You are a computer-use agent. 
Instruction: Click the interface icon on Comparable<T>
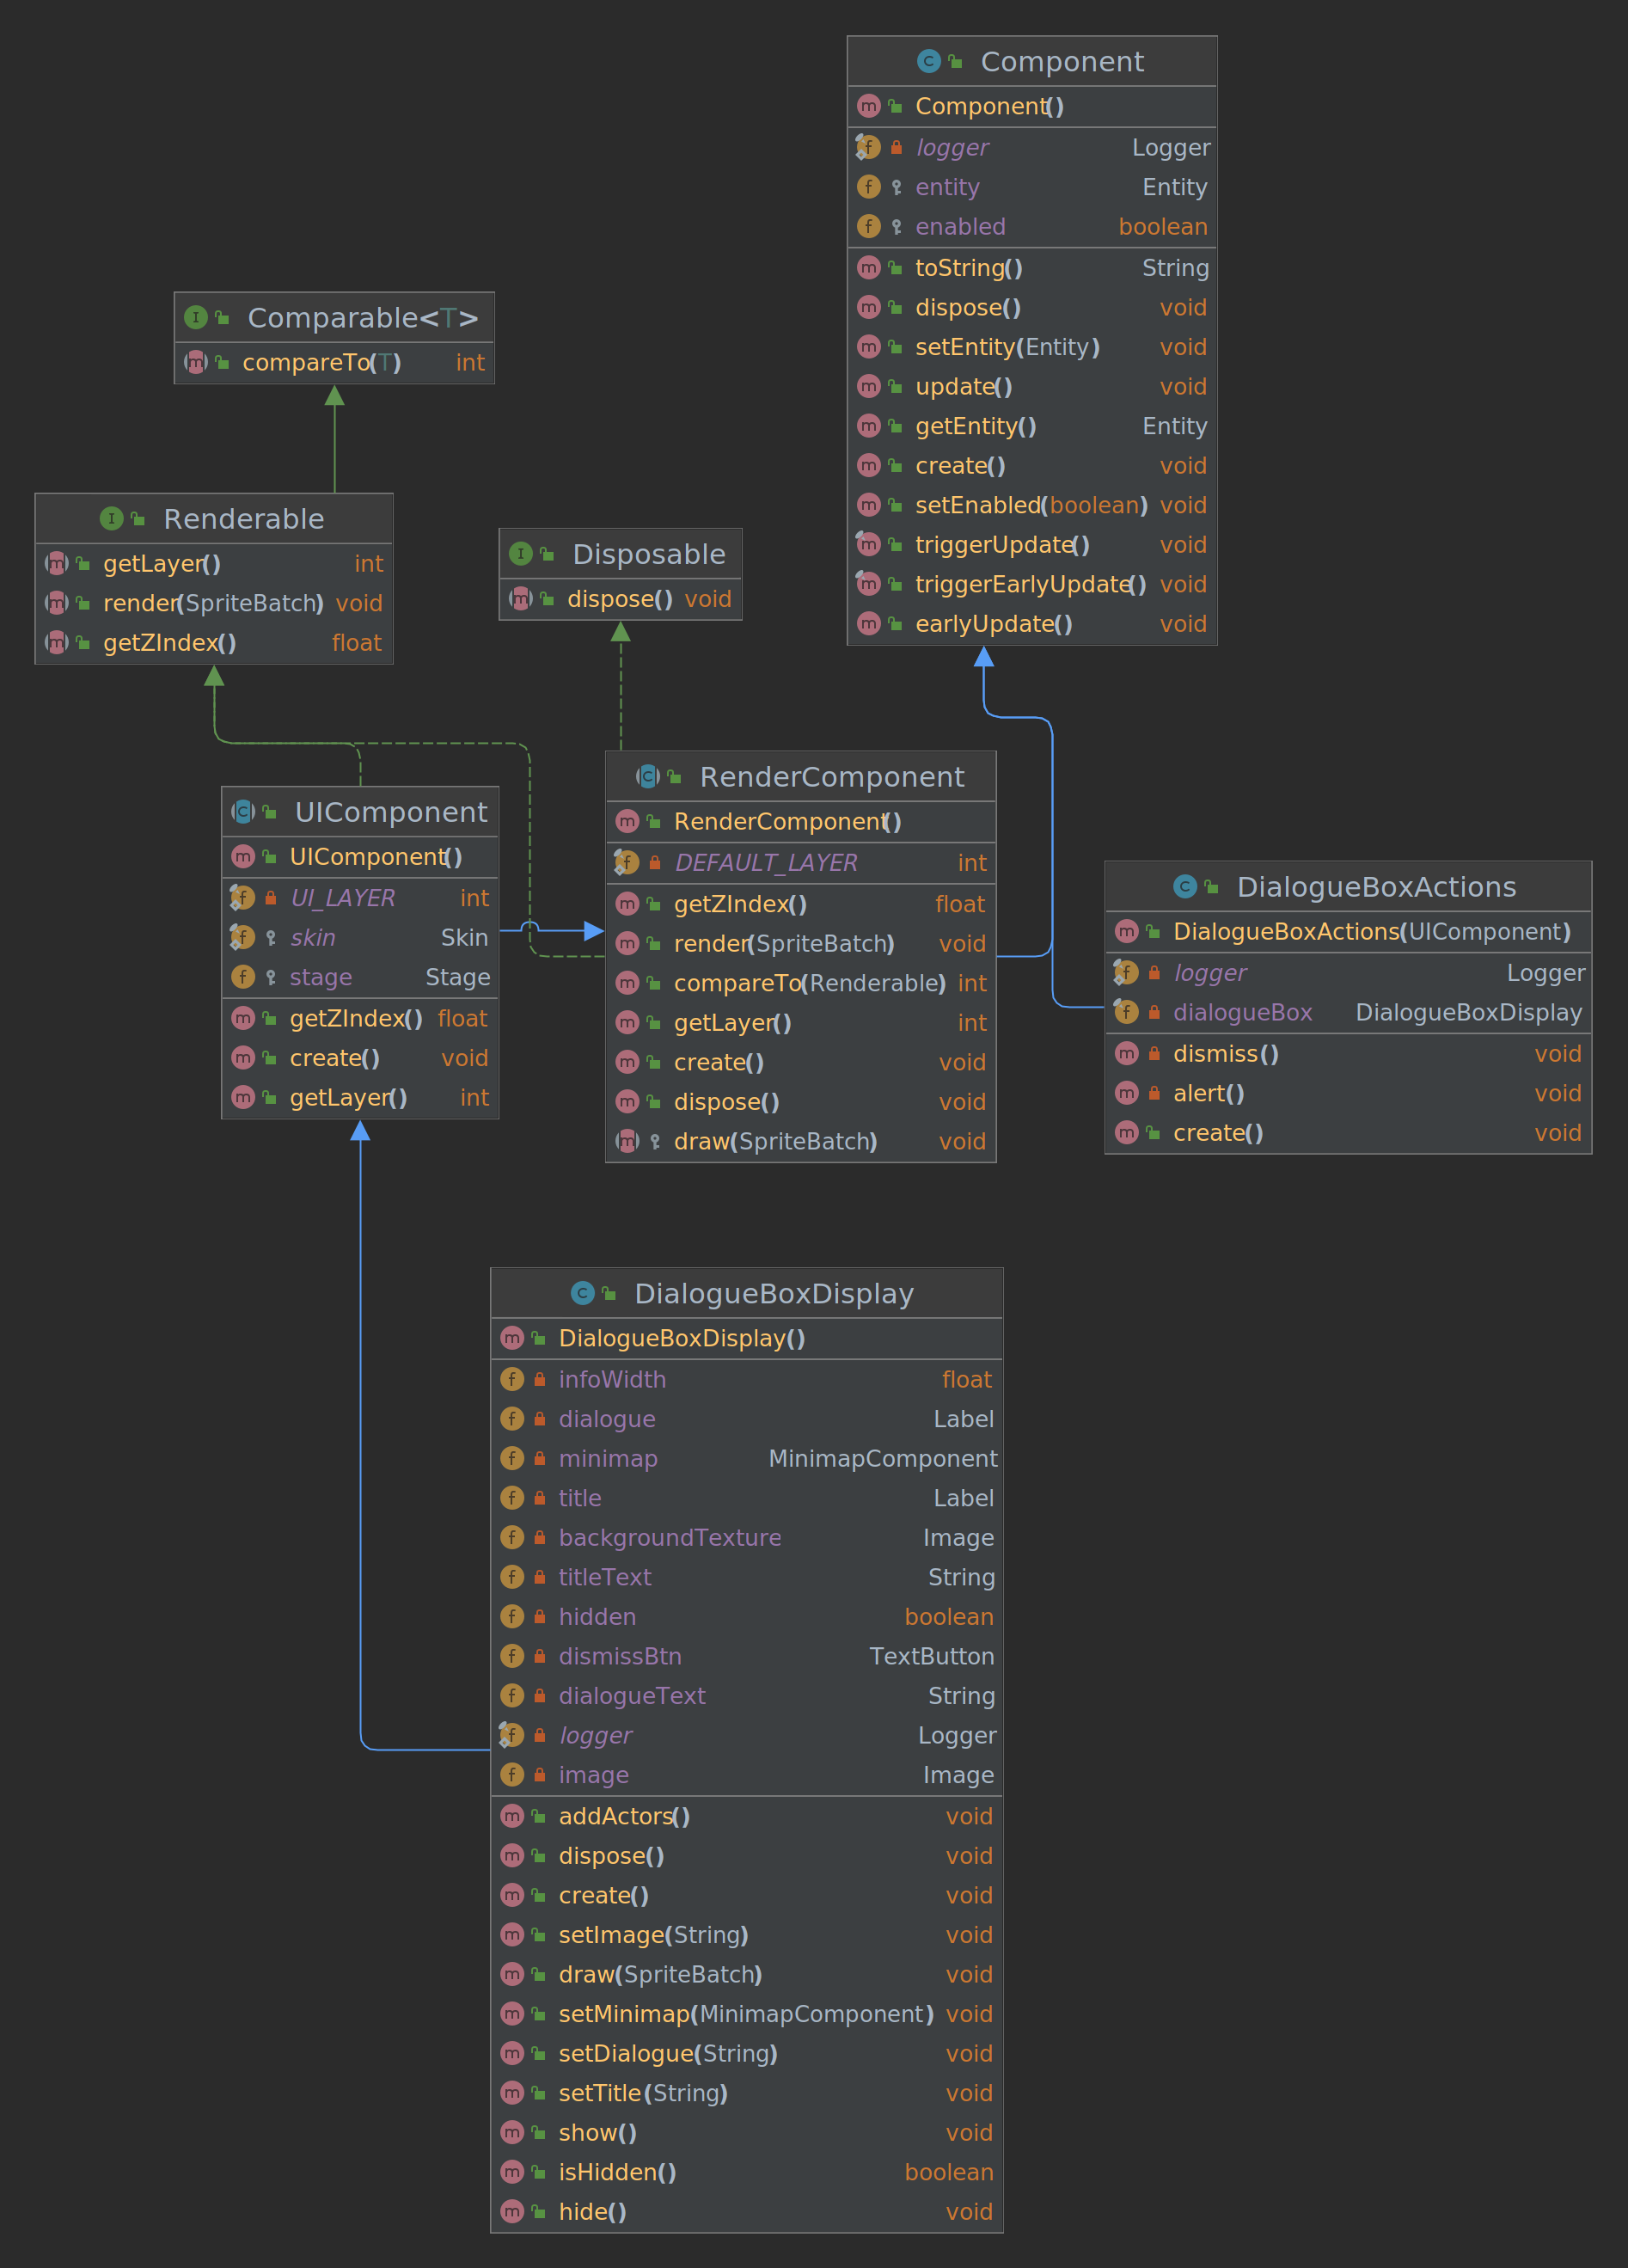click(x=196, y=317)
